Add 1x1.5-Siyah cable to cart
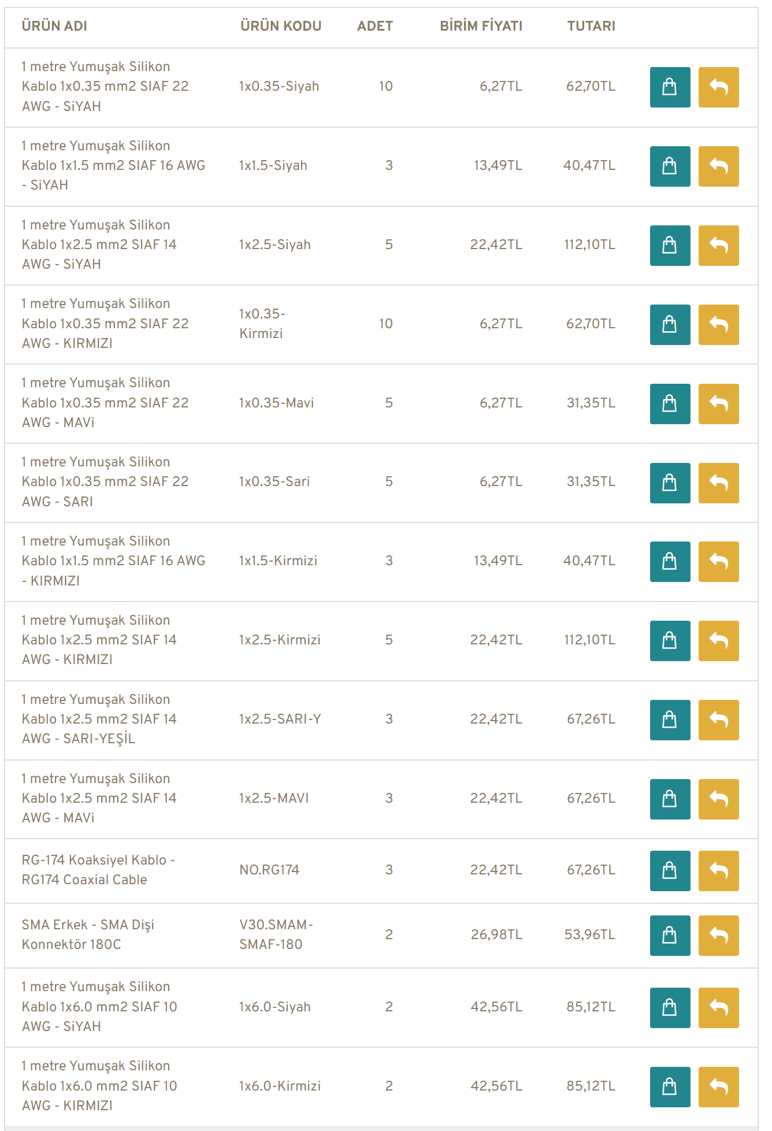Viewport: 772px width, 1131px height. 670,166
